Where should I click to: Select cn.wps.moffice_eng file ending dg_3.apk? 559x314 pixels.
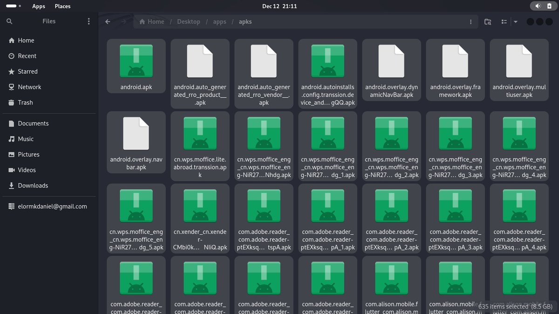(x=455, y=146)
